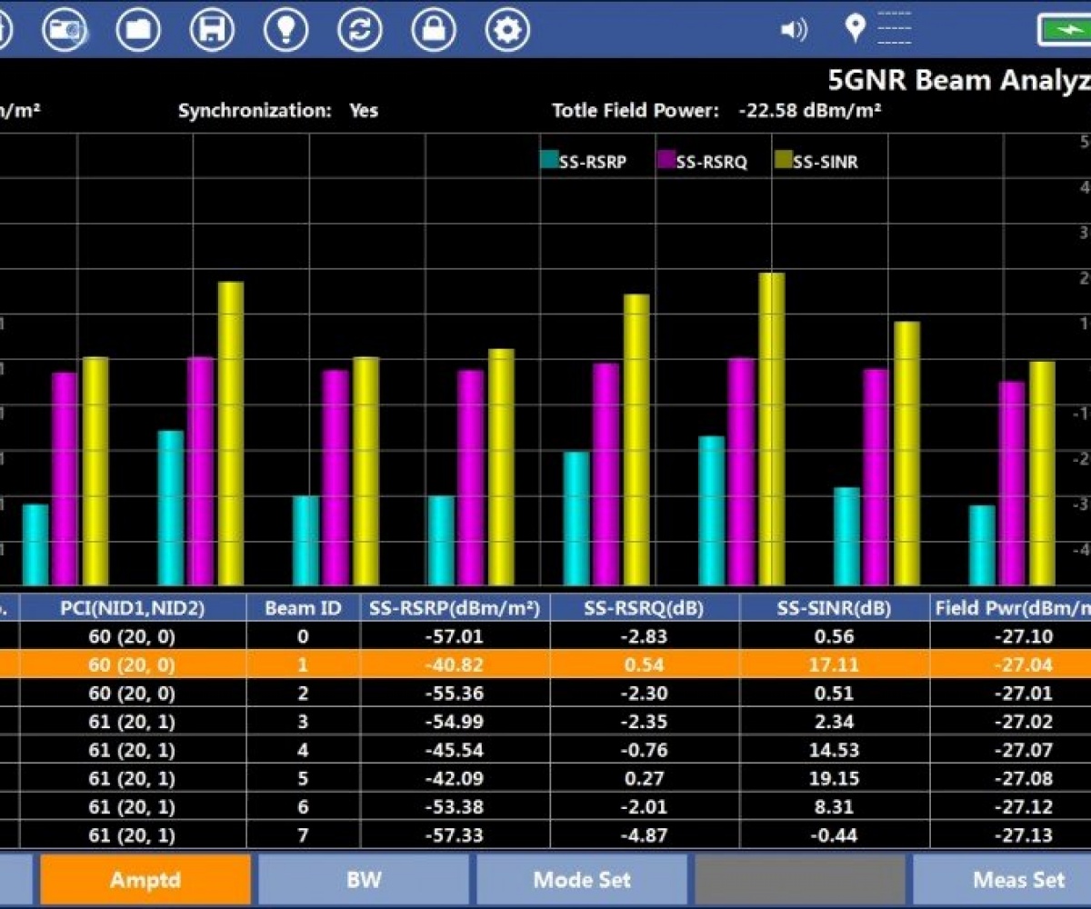The width and height of the screenshot is (1091, 909).
Task: Select SS-RSRQ value 0.27
Action: click(x=645, y=778)
